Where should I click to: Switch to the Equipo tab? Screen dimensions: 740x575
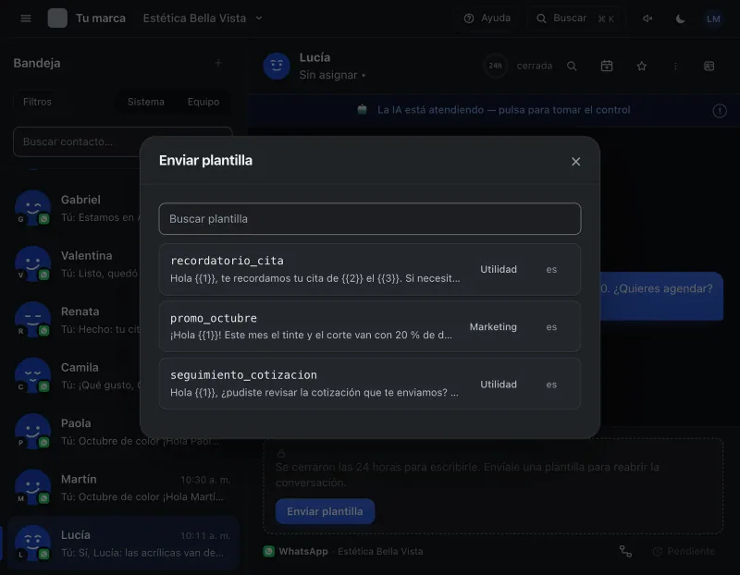[x=203, y=102]
